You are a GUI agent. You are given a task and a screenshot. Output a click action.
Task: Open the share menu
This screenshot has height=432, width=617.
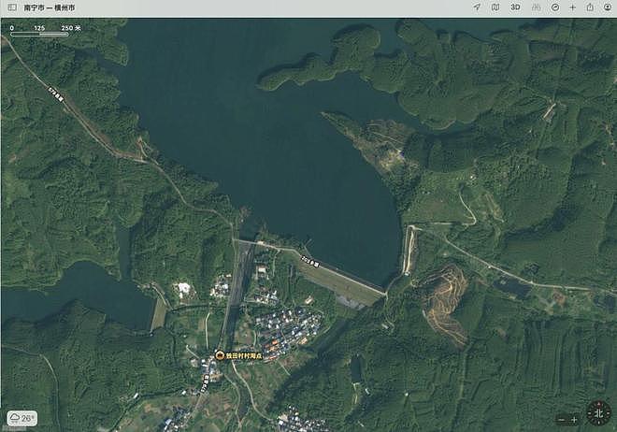[590, 7]
